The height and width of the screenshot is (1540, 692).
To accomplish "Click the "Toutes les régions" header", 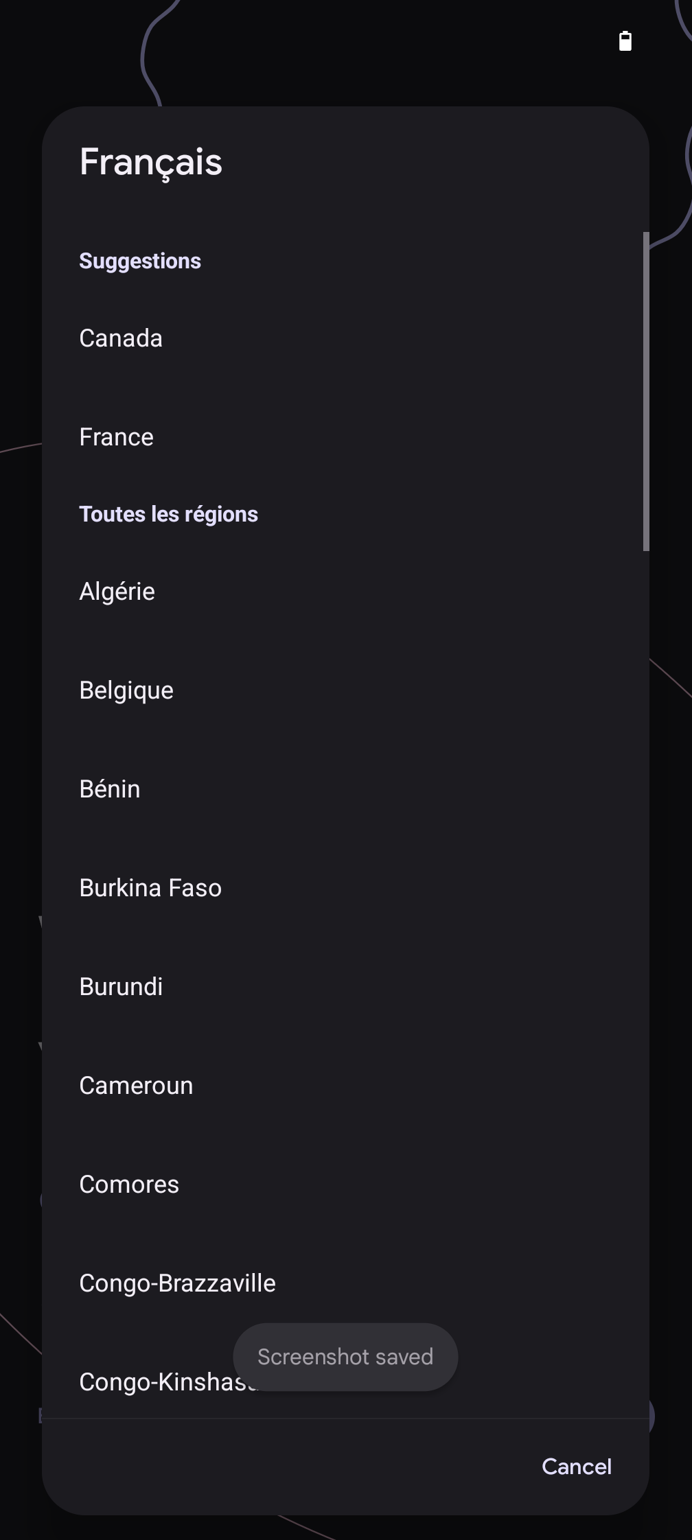I will [168, 514].
